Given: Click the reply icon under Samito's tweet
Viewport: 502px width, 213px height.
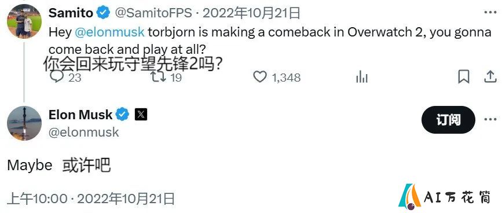Looking at the screenshot, I should click(57, 77).
